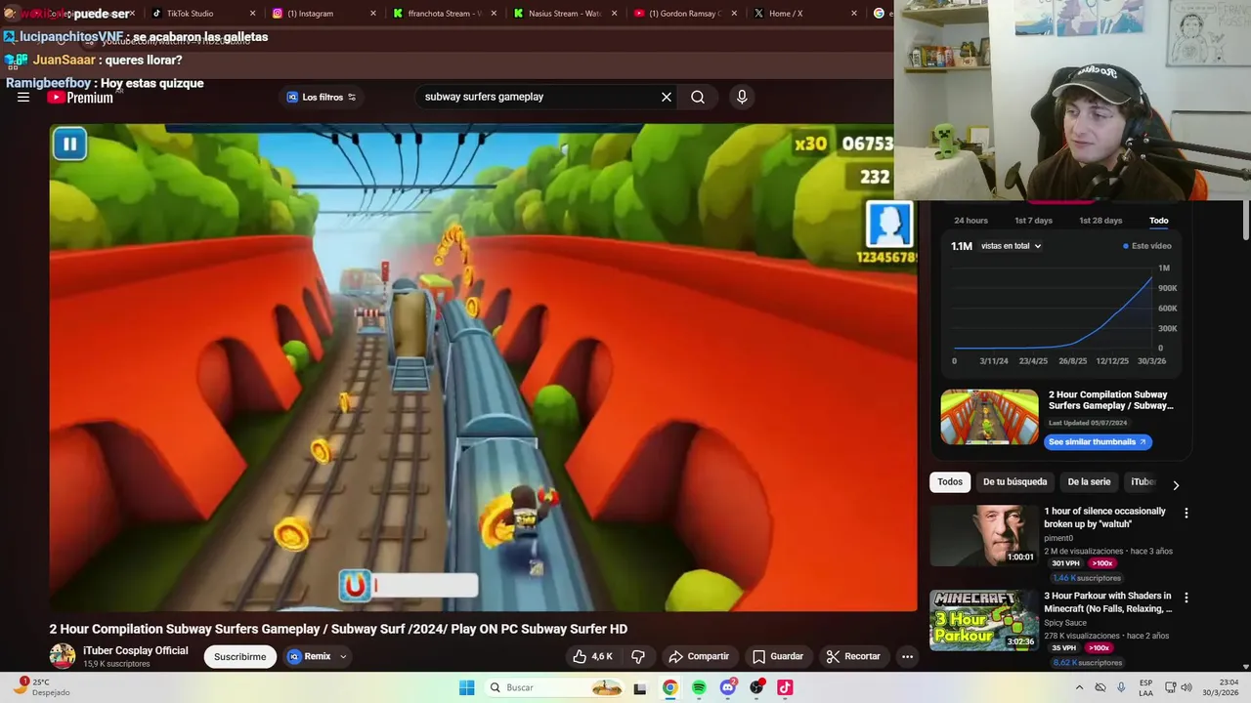Start voice search with the microphone
This screenshot has height=703, width=1251.
742,97
